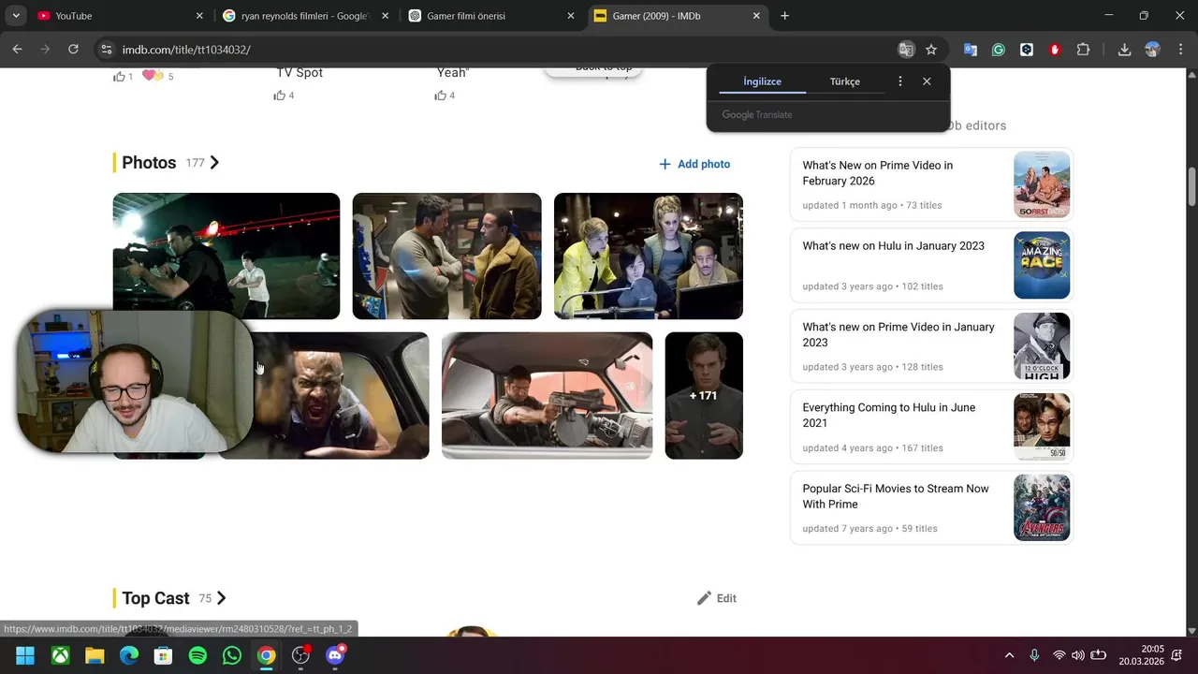Open Discord from taskbar
This screenshot has width=1198, height=674.
click(x=335, y=655)
